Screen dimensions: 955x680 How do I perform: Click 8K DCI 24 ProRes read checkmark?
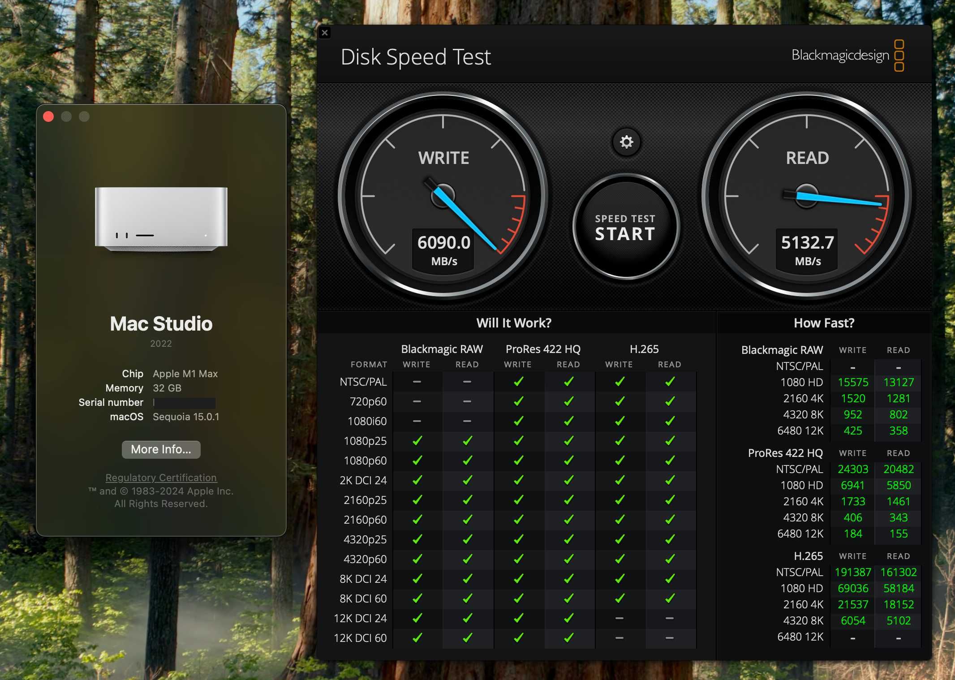pyautogui.click(x=568, y=579)
